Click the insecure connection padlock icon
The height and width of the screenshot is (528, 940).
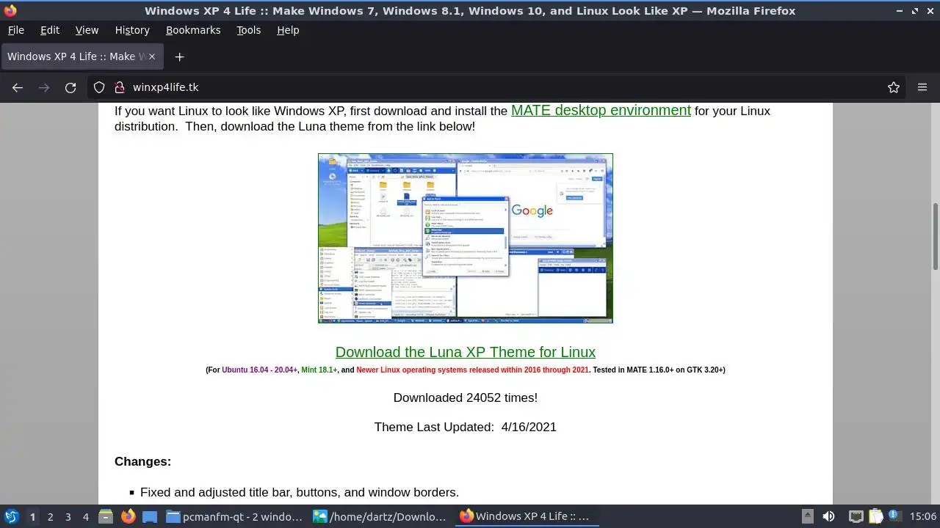[x=120, y=87]
